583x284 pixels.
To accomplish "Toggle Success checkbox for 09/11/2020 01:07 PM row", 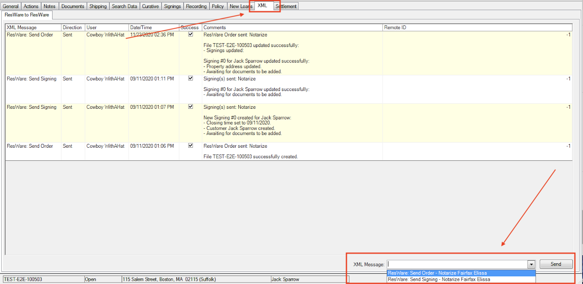I will click(x=191, y=107).
